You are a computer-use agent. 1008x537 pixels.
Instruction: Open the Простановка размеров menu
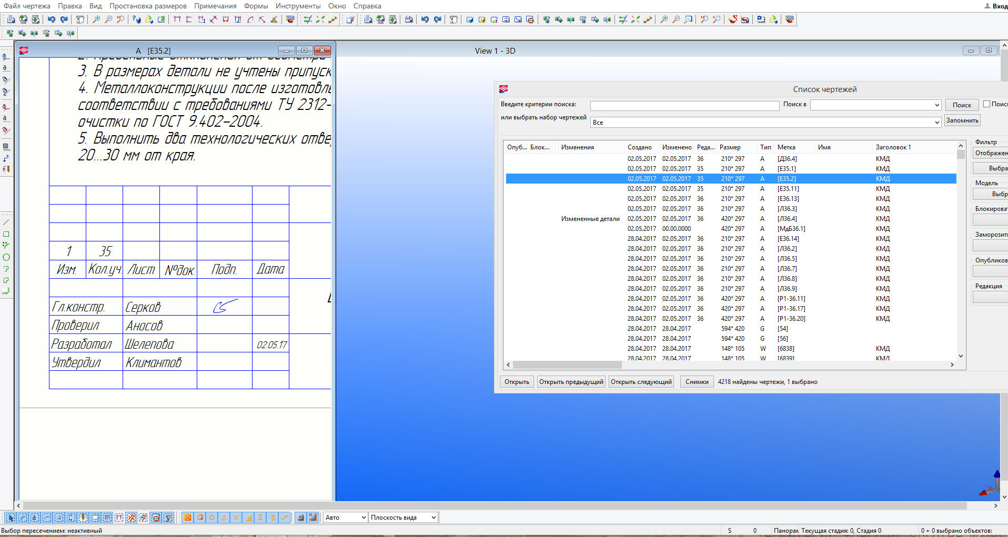pos(148,6)
